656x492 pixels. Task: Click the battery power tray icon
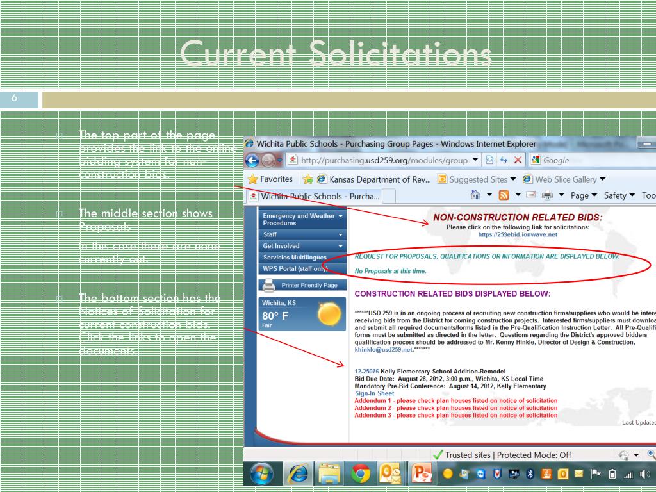[612, 473]
